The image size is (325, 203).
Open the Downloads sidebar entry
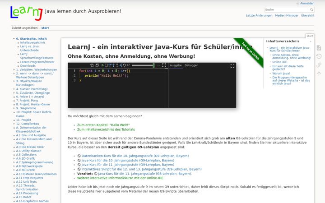click(28, 66)
